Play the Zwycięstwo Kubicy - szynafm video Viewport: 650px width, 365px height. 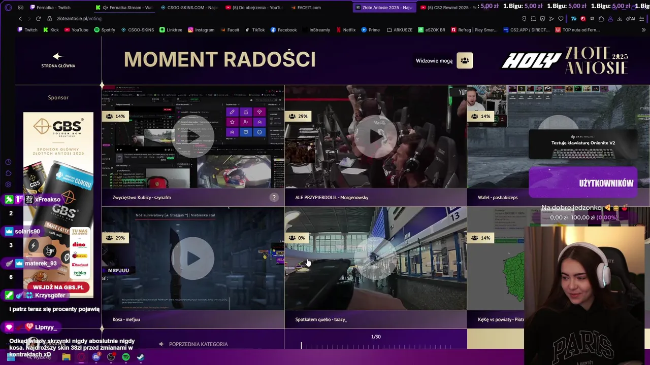click(x=193, y=136)
